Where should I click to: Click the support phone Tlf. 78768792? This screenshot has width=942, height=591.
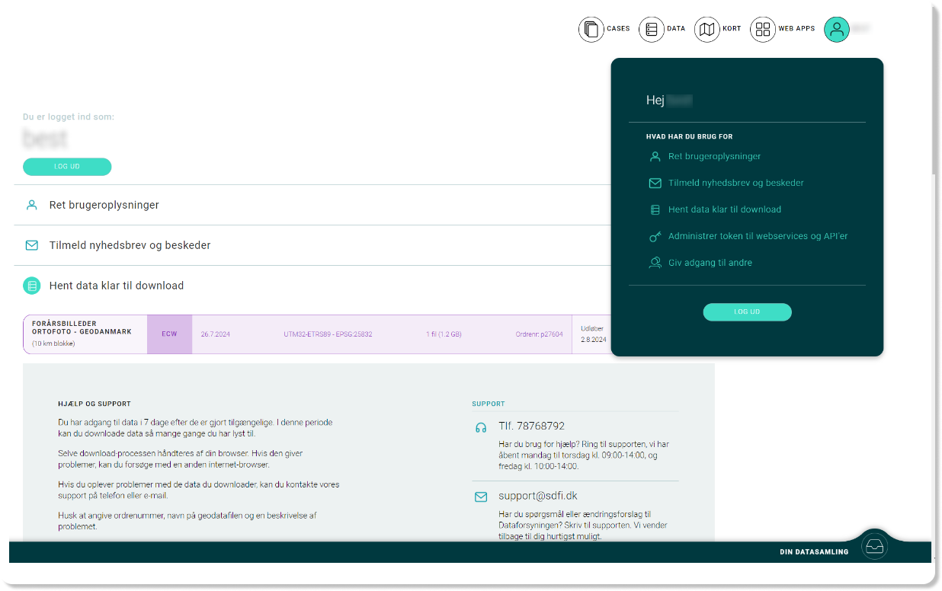(532, 426)
